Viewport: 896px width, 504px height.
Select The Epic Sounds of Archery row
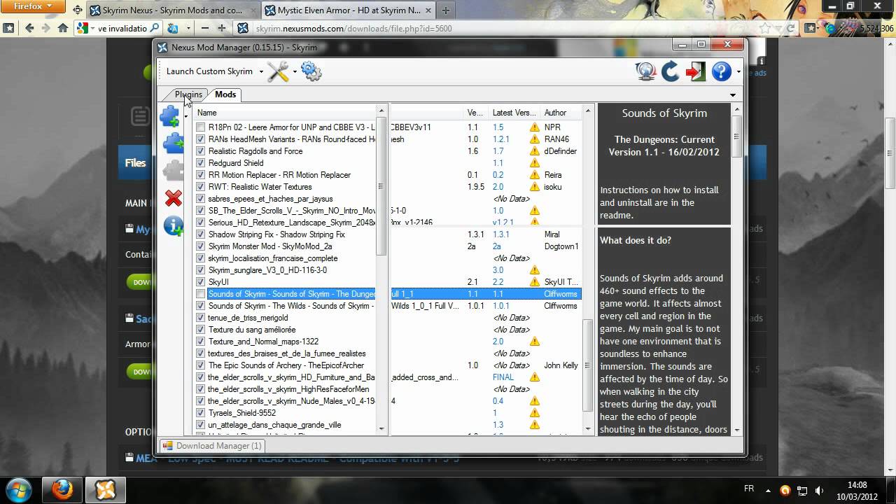388,365
